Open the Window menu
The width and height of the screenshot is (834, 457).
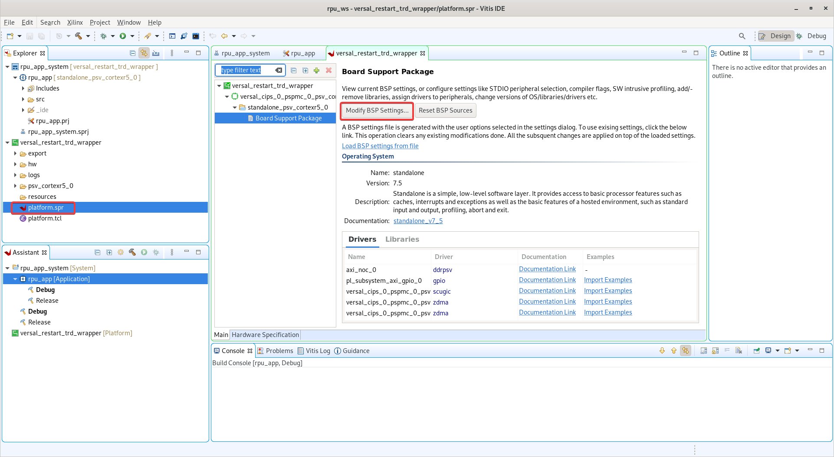pyautogui.click(x=129, y=23)
